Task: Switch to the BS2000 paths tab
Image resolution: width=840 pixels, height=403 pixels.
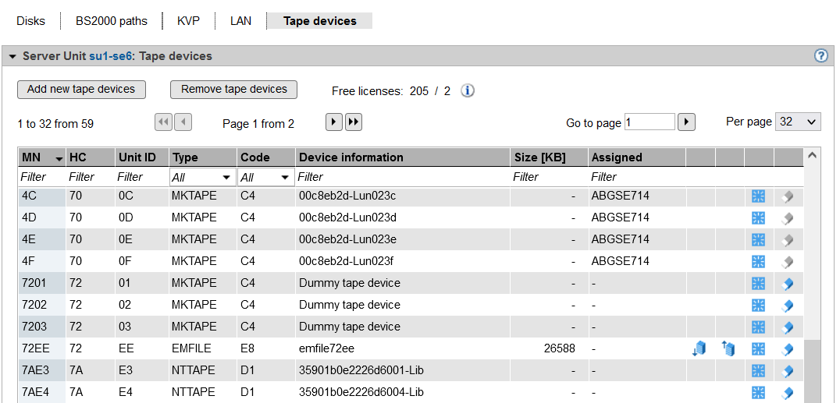Action: click(x=112, y=21)
